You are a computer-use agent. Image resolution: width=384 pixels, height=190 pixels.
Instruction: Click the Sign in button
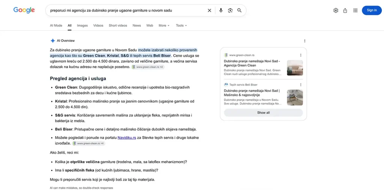pyautogui.click(x=372, y=10)
